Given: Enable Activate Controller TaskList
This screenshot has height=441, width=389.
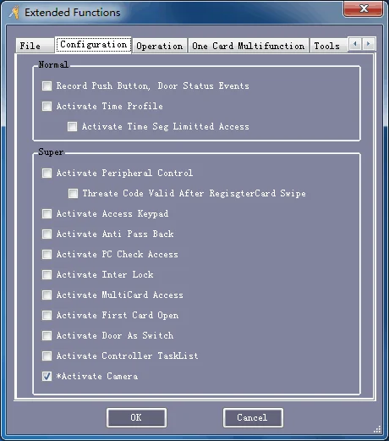Looking at the screenshot, I should tap(47, 356).
